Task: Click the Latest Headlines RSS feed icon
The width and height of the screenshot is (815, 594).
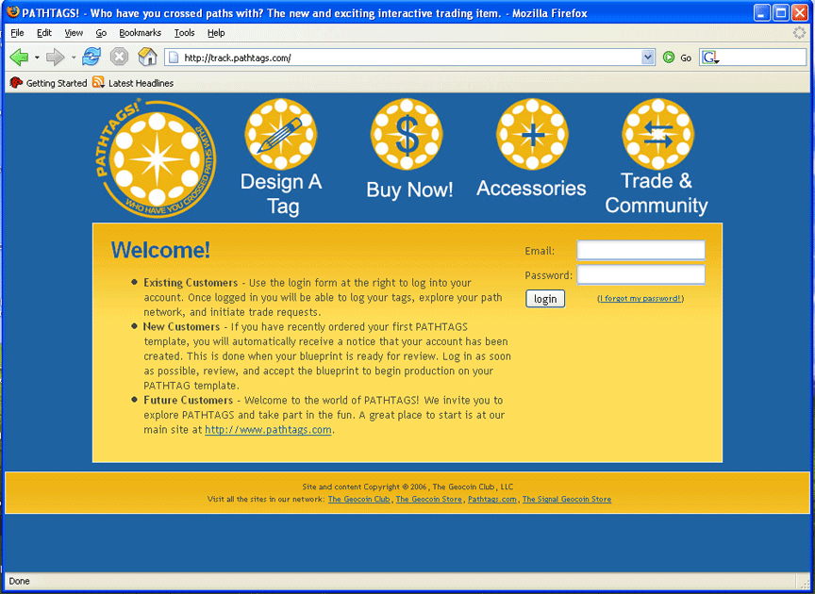Action: [98, 82]
